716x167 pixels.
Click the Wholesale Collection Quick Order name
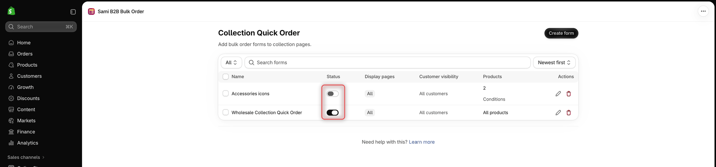coord(267,112)
